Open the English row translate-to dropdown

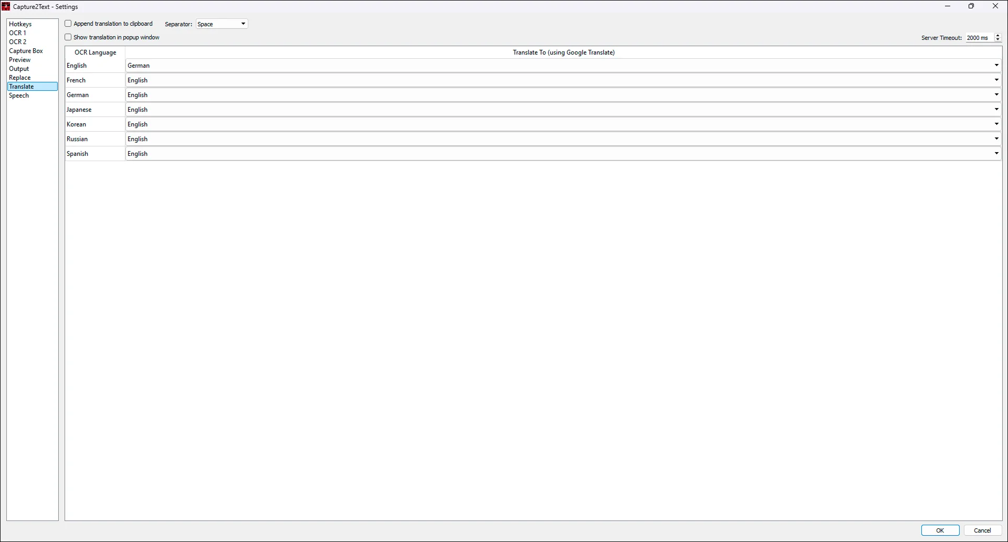pyautogui.click(x=563, y=66)
